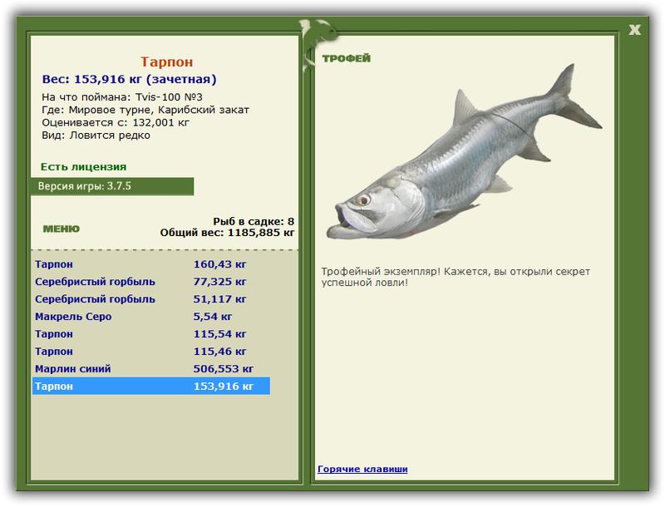665x507 pixels.
Task: Select the Тарпон 115,54 кг row
Action: (x=151, y=333)
